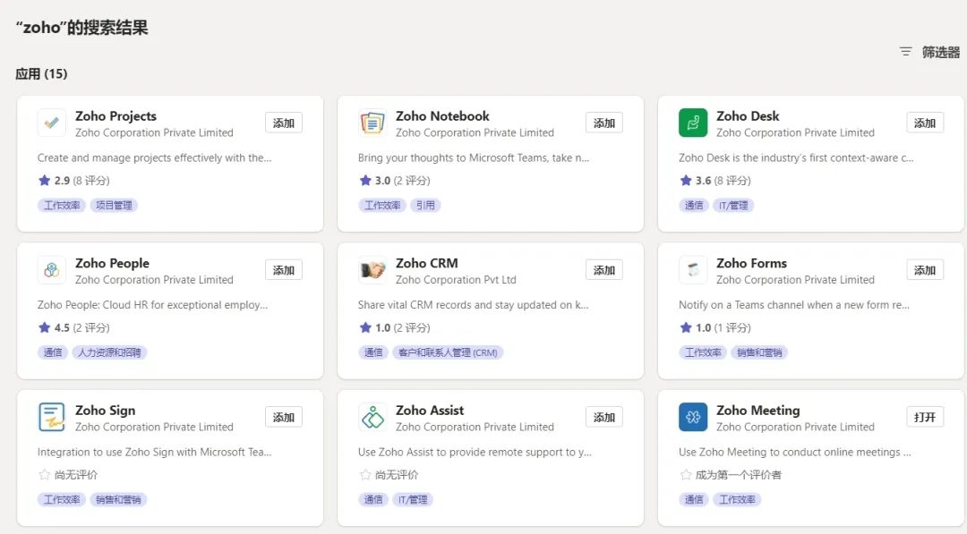Open the 筛选器 filter panel
Image resolution: width=967 pixels, height=534 pixels.
(x=930, y=52)
